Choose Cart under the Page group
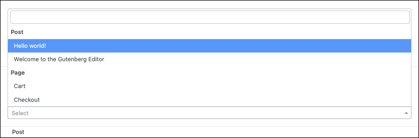 [x=20, y=86]
